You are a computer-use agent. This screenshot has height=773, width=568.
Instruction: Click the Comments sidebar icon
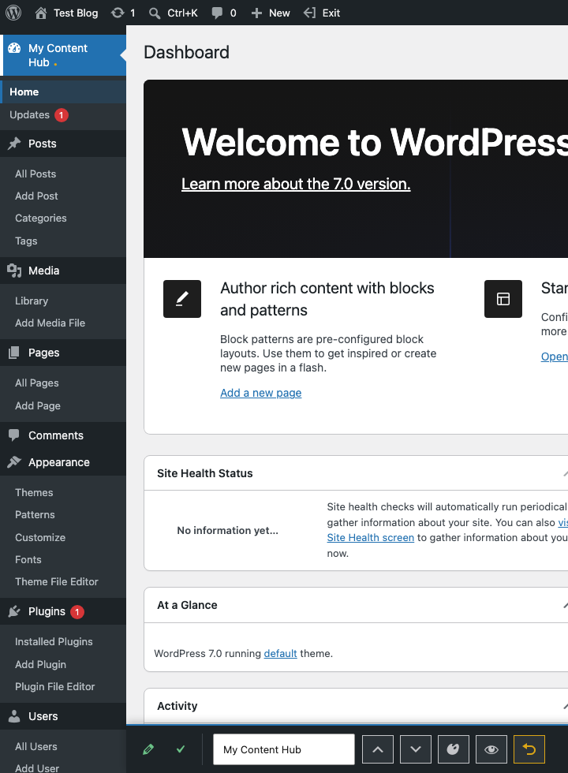point(14,435)
